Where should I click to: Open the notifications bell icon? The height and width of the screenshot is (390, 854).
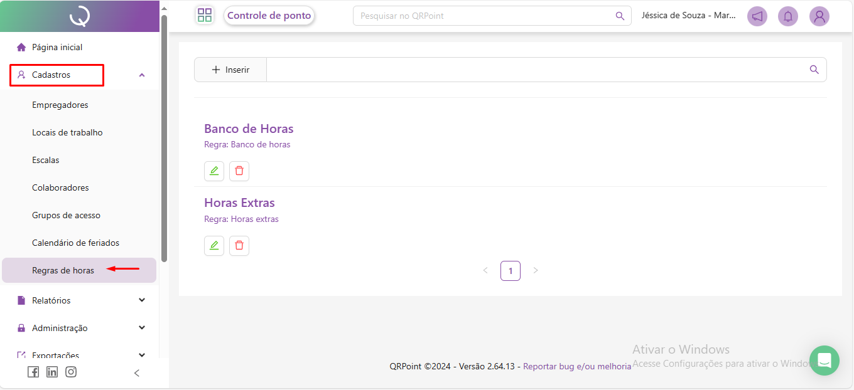pos(788,16)
